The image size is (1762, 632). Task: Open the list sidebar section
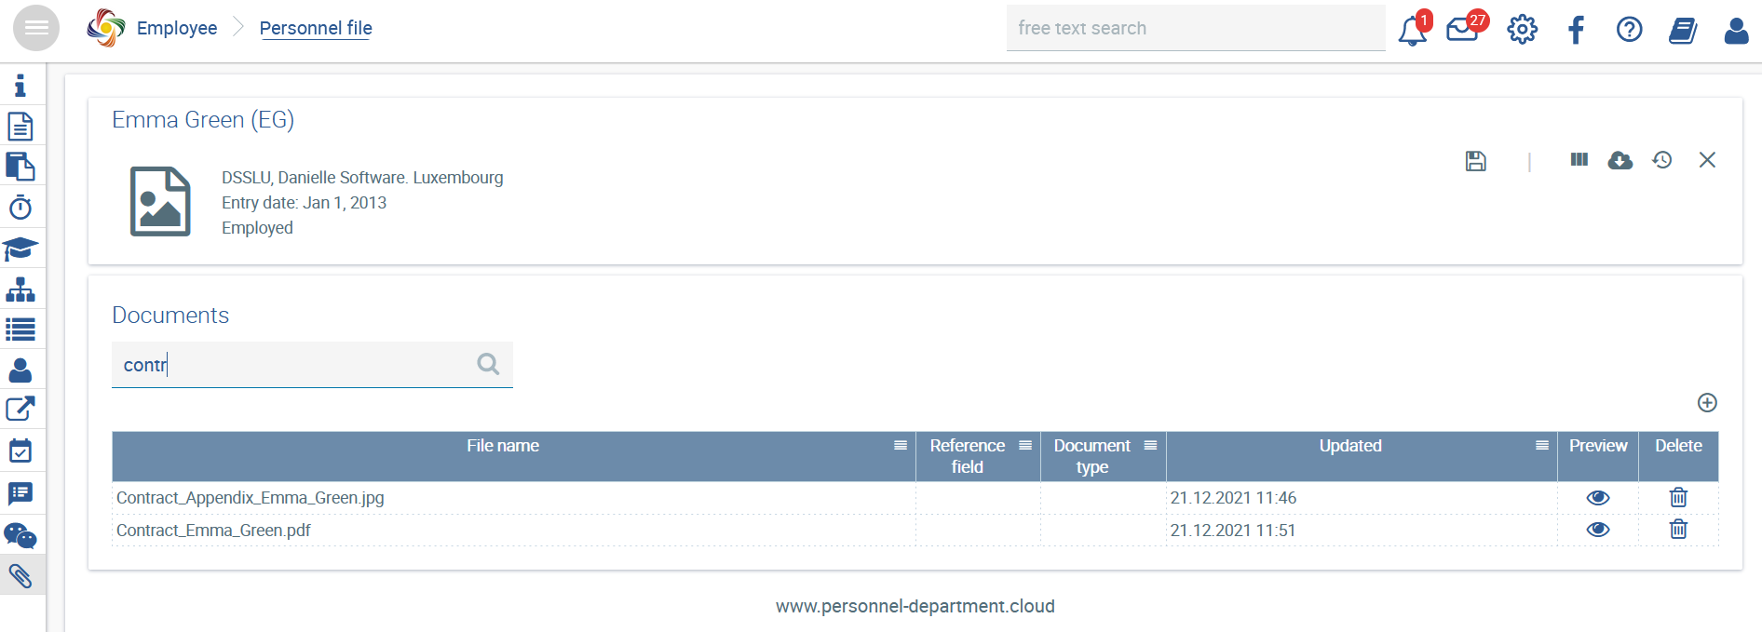[x=20, y=329]
